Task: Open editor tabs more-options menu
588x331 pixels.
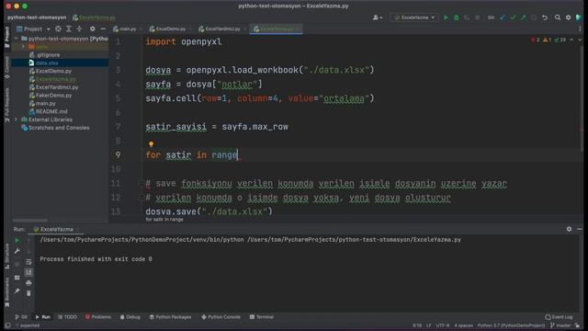Action: pyautogui.click(x=580, y=29)
